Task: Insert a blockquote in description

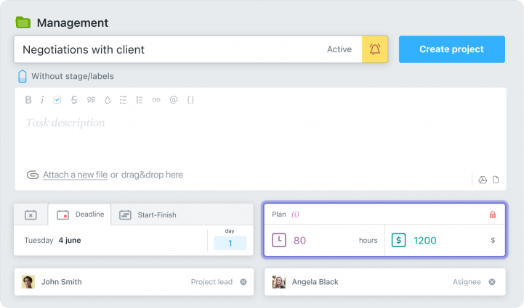Action: tap(91, 100)
